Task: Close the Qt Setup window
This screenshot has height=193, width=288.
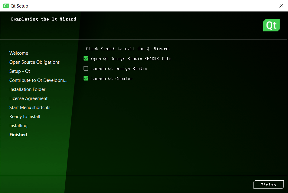Action: [x=281, y=6]
